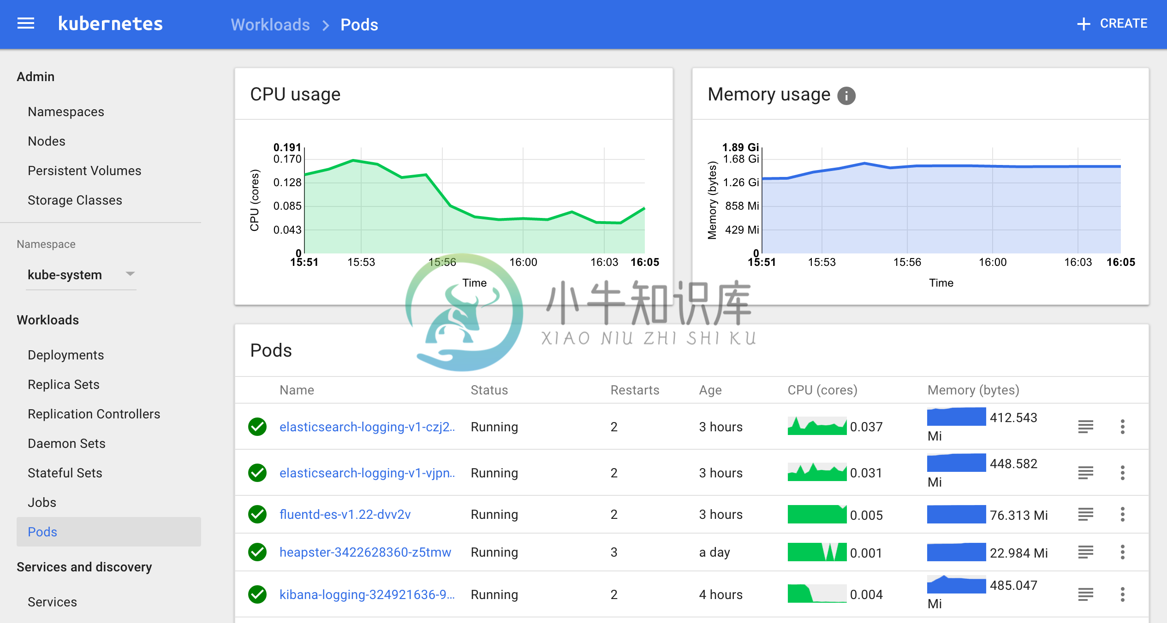Open more actions menu for elasticsearch-logging-v1-czj2
Viewport: 1167px width, 623px height.
[1123, 427]
